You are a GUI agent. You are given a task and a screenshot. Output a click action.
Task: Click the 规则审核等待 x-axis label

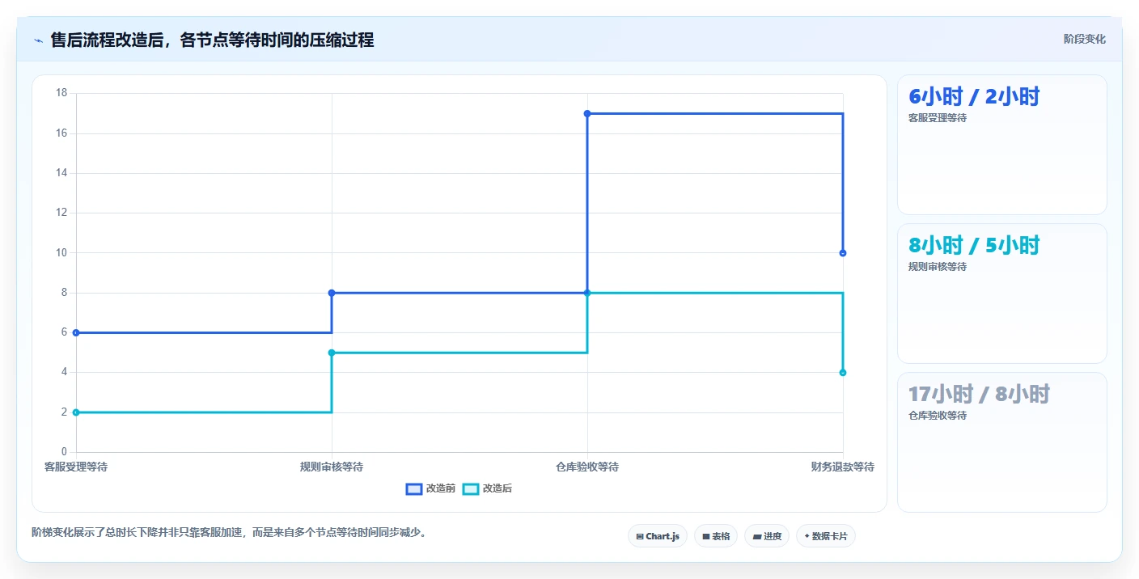click(332, 467)
